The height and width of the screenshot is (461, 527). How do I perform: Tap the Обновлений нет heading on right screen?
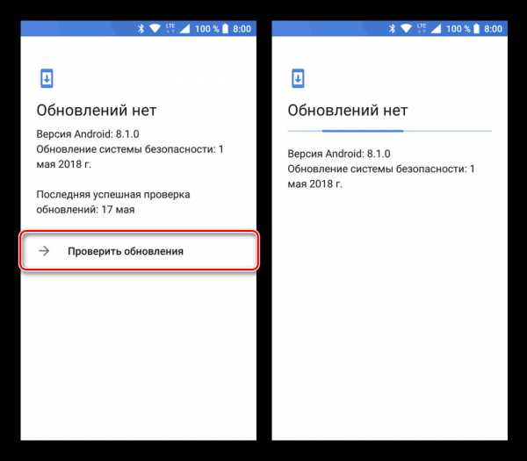pos(348,111)
